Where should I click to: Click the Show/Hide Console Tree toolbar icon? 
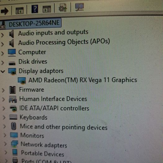[x=20, y=11]
